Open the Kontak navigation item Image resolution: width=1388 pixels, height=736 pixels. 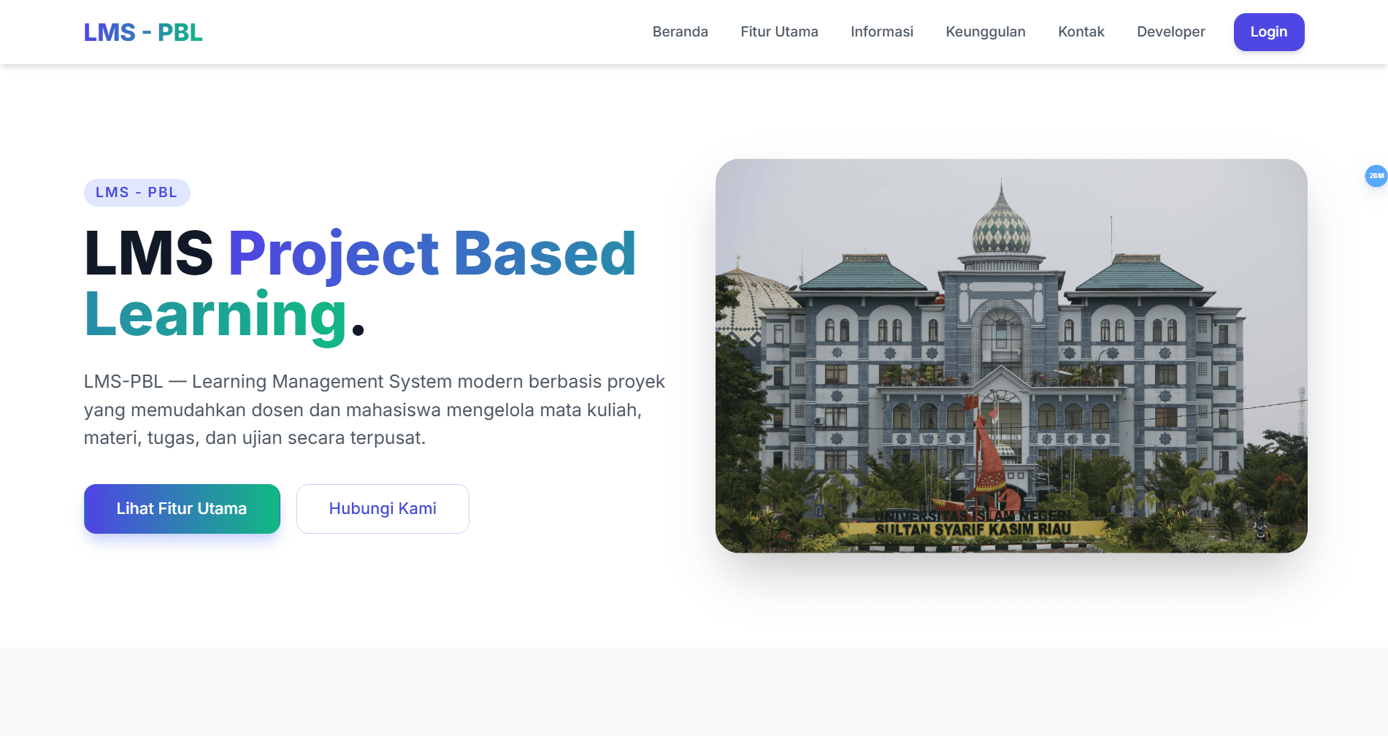1081,31
